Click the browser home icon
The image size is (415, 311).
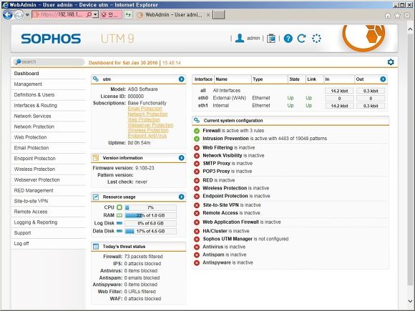tap(388, 16)
